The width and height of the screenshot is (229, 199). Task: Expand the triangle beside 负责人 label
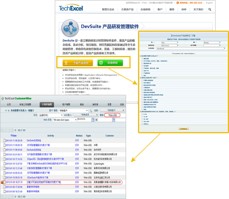tap(65, 115)
